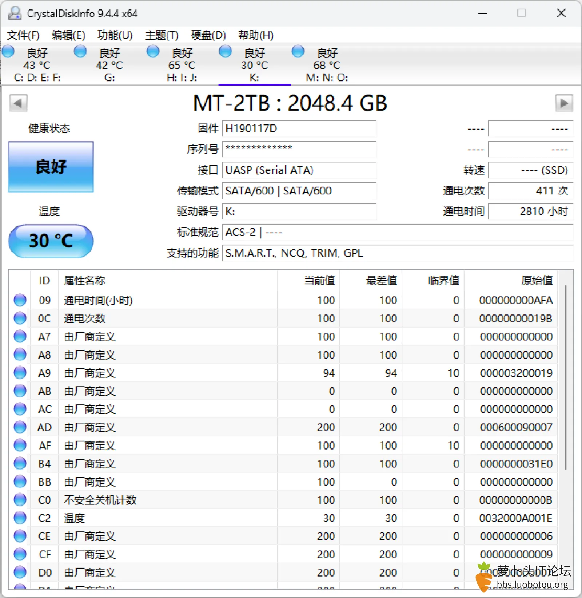Viewport: 582px width, 598px height.
Task: Open the 文件(F) menu
Action: point(23,35)
